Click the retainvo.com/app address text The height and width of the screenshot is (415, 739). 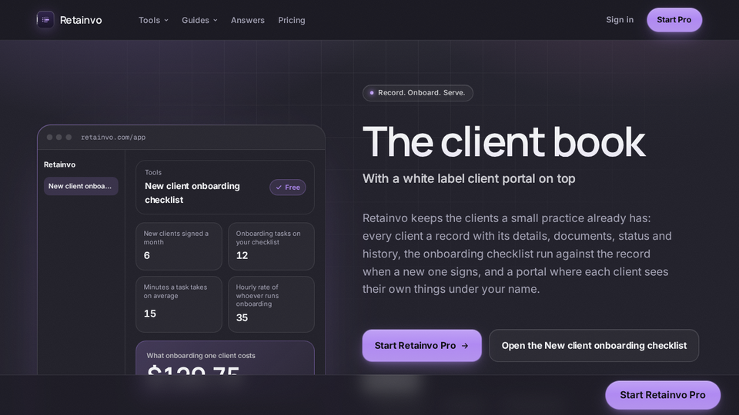tap(113, 138)
